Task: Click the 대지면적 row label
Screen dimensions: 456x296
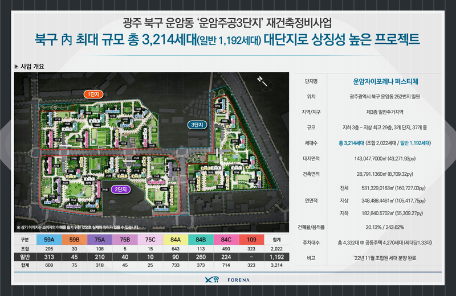Action: (x=311, y=159)
